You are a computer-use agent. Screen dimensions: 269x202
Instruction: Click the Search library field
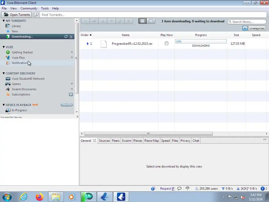click(247, 22)
